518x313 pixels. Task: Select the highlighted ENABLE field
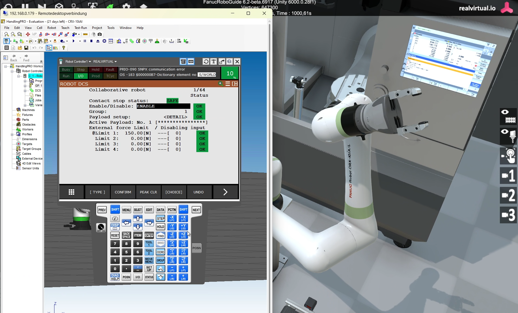click(x=163, y=106)
